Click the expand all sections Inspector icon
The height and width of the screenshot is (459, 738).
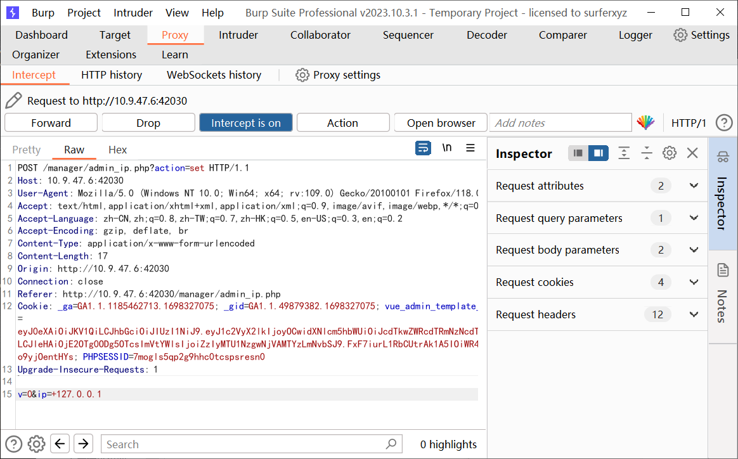(624, 153)
